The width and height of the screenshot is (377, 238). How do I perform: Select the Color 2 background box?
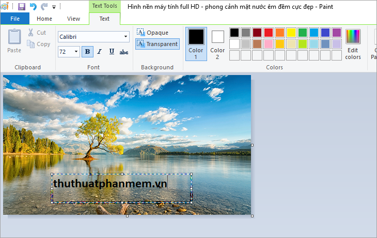pyautogui.click(x=217, y=44)
